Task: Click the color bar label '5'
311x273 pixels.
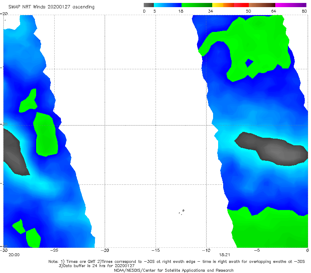Action: pyautogui.click(x=155, y=11)
